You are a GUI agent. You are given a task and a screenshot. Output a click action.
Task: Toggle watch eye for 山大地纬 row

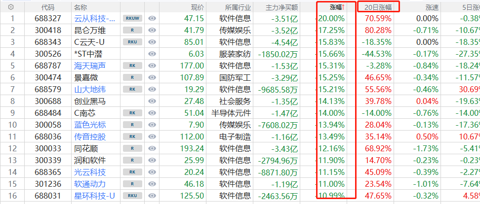[x=152, y=89]
